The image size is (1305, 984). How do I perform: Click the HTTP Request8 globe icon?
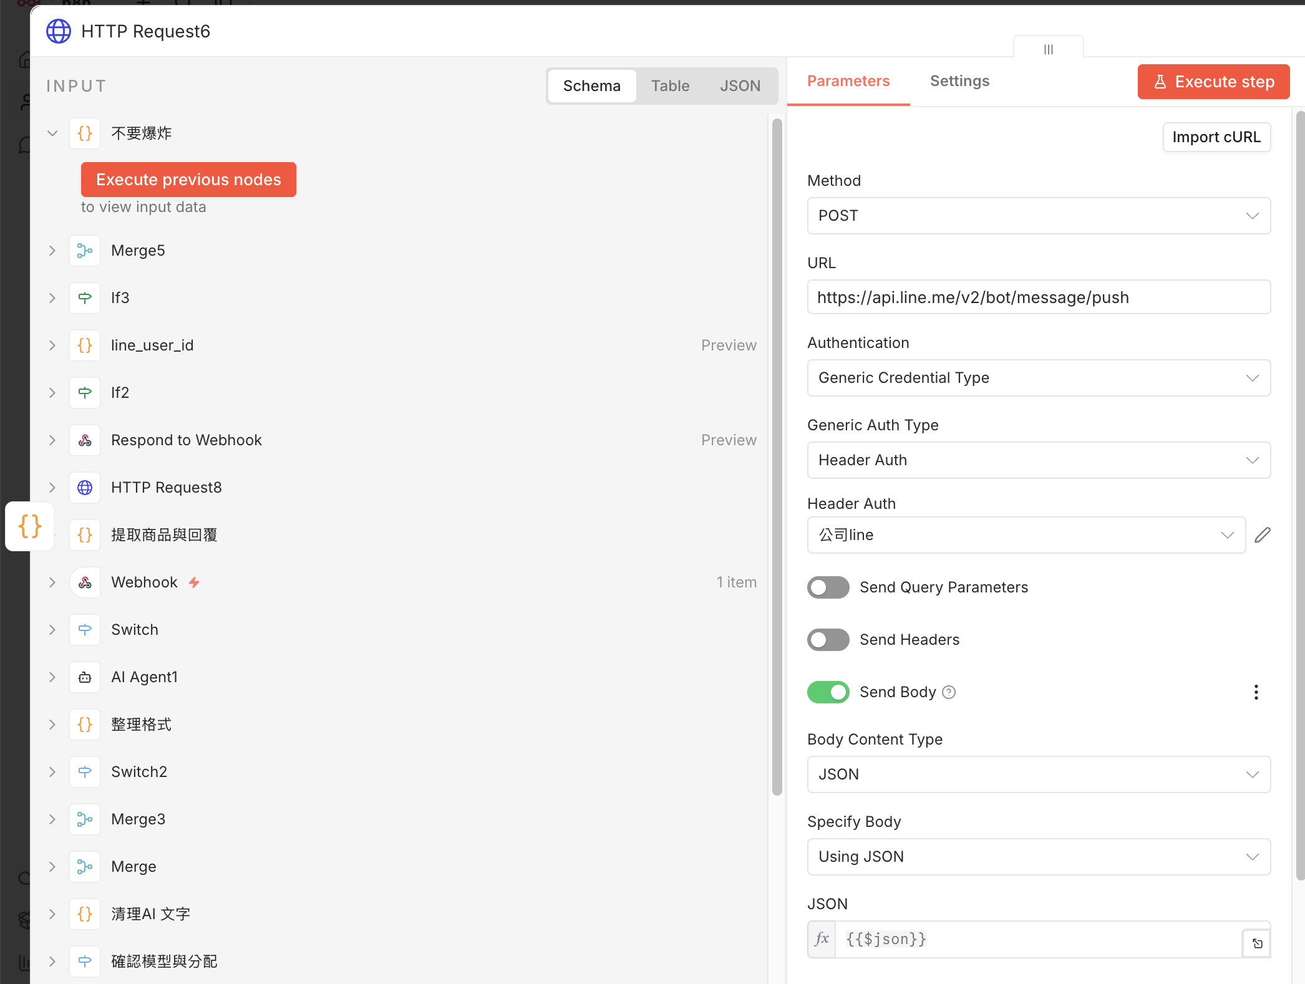coord(85,488)
